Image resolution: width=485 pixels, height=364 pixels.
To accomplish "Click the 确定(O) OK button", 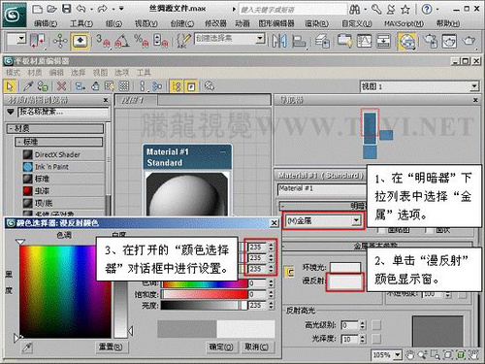I will click(221, 347).
